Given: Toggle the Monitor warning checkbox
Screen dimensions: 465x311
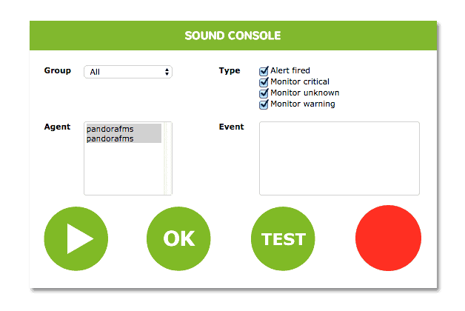Looking at the screenshot, I should (264, 104).
